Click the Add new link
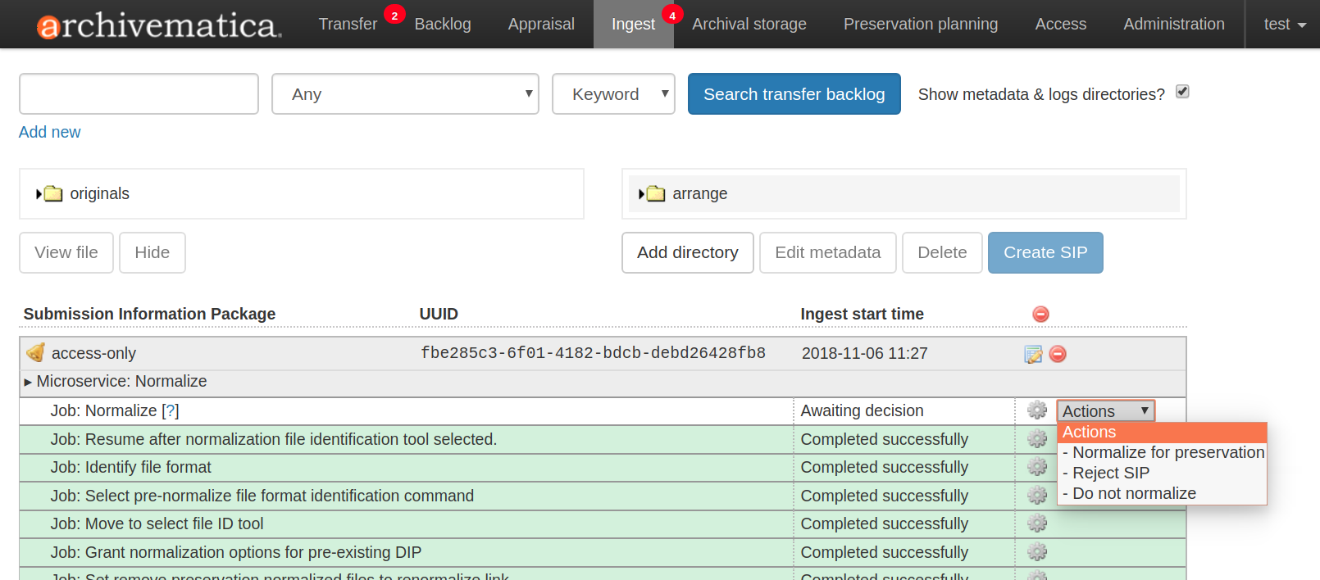Screen dimensions: 1320x580 tap(50, 132)
